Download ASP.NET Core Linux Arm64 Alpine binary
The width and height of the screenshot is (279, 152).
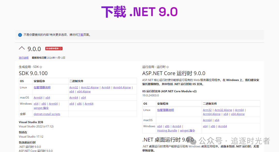[x=212, y=114]
